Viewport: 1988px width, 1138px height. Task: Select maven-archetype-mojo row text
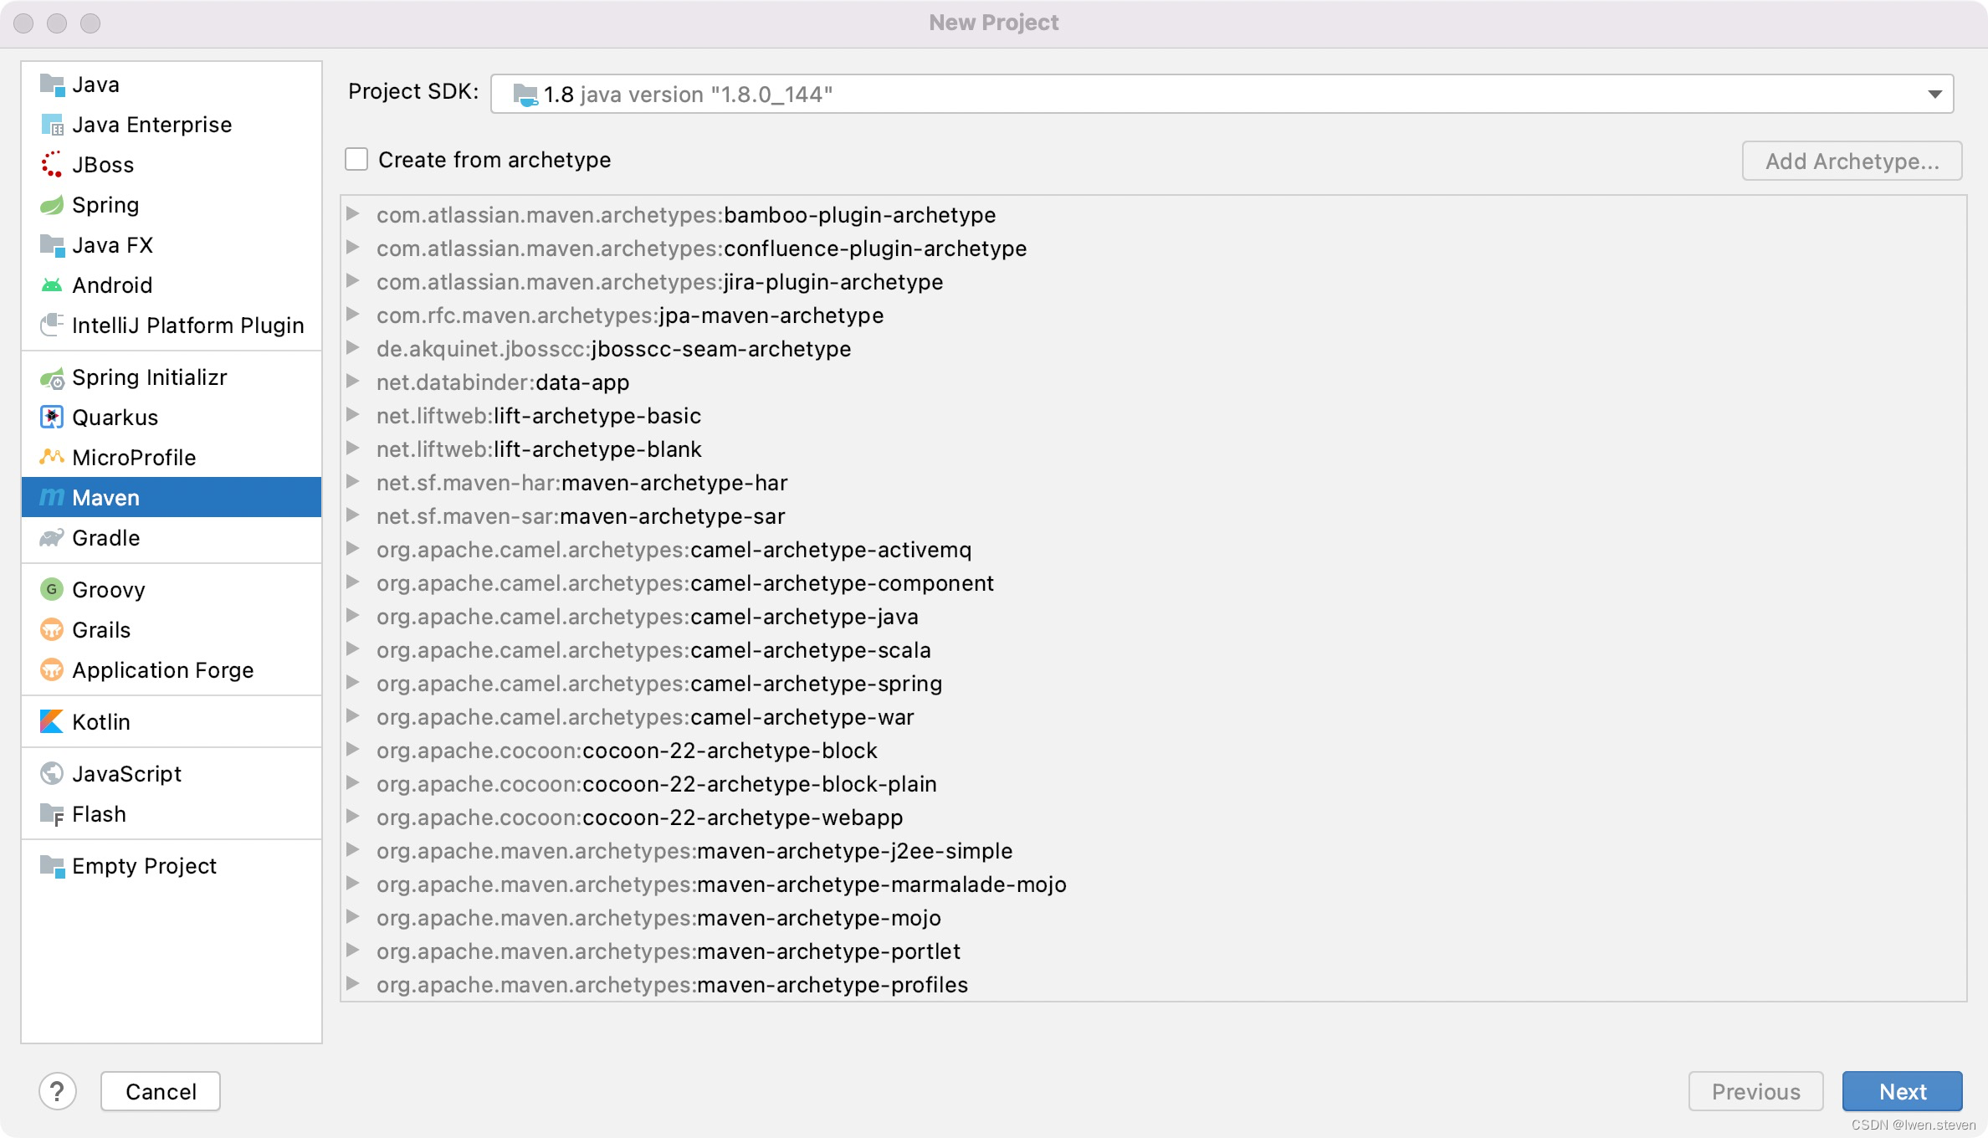pyautogui.click(x=658, y=918)
